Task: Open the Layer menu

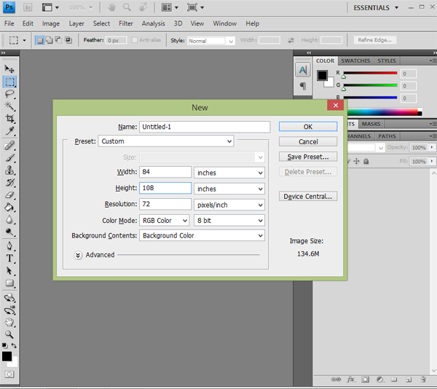Action: click(x=76, y=24)
